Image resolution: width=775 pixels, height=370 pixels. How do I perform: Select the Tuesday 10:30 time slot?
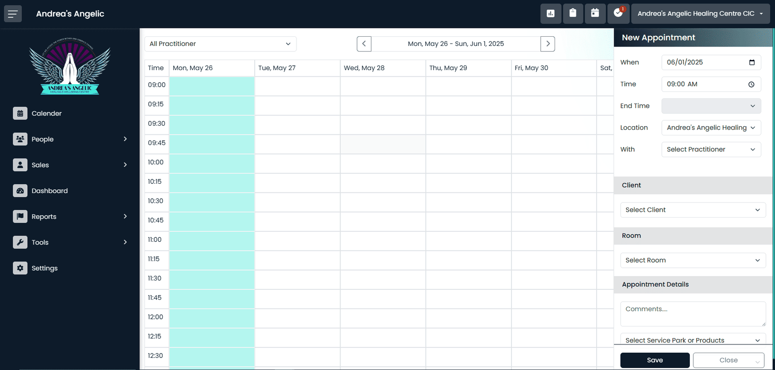pos(297,202)
